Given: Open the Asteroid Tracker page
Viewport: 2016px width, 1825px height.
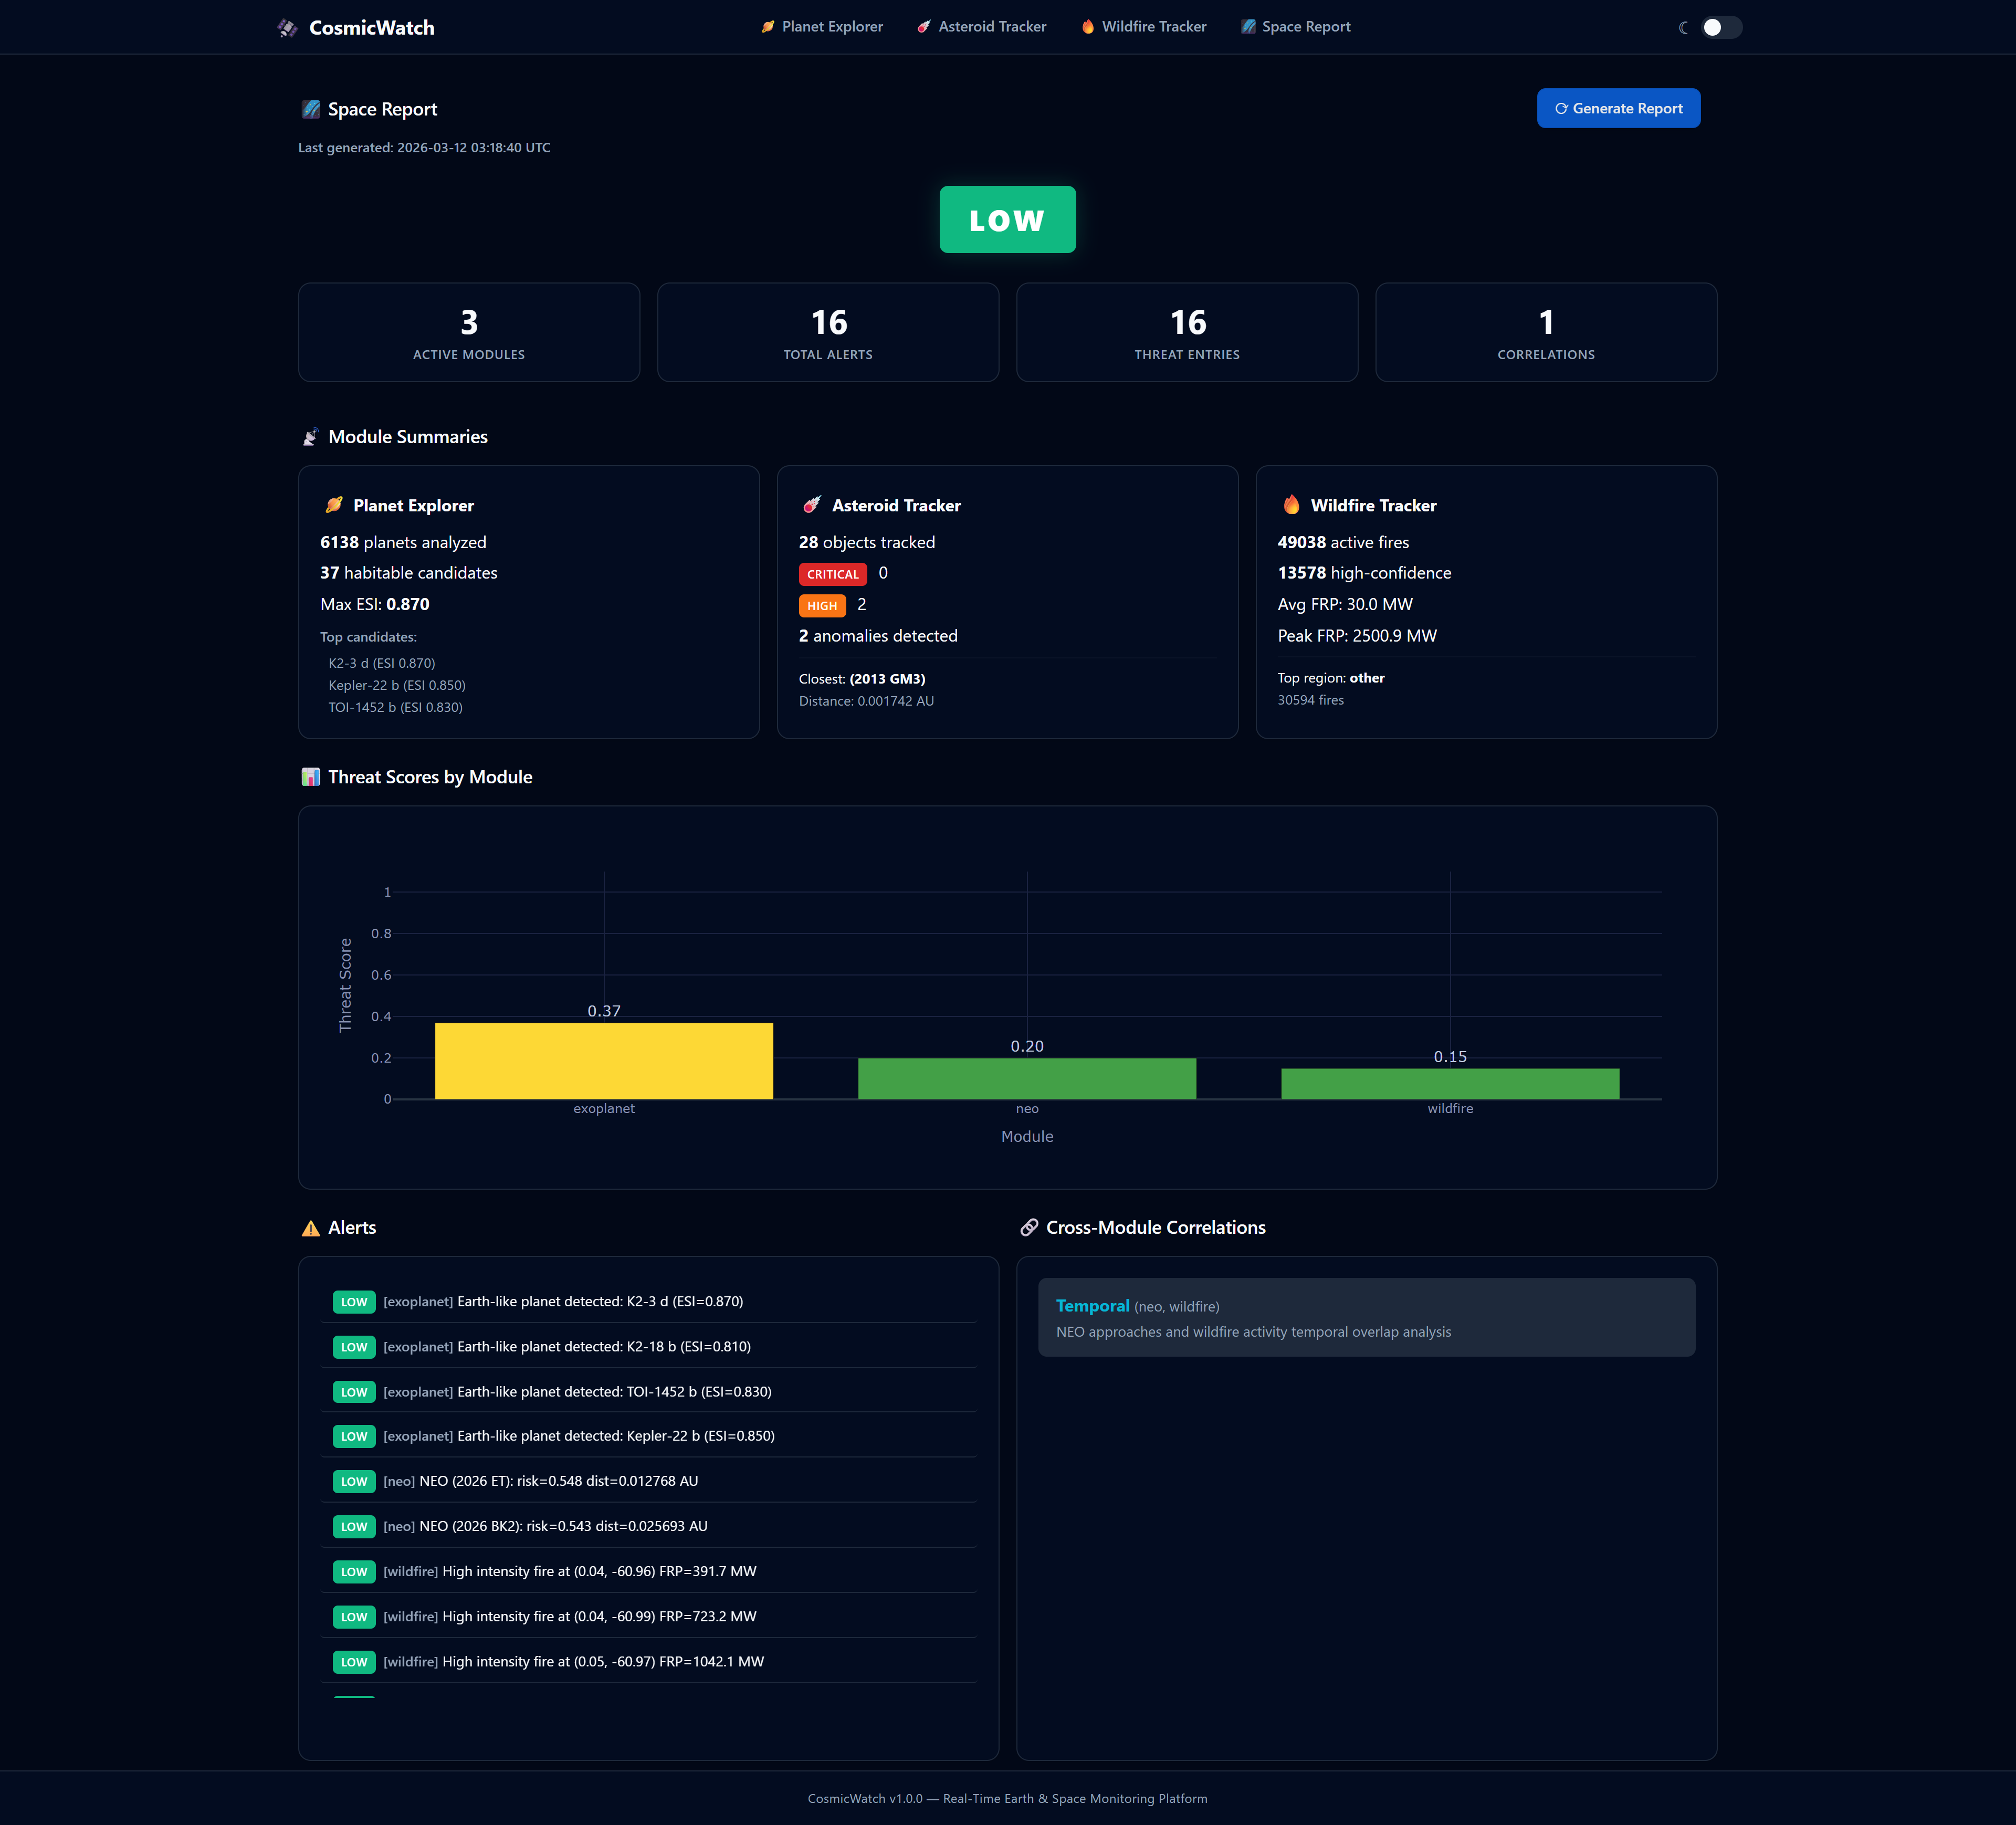Looking at the screenshot, I should click(x=982, y=27).
